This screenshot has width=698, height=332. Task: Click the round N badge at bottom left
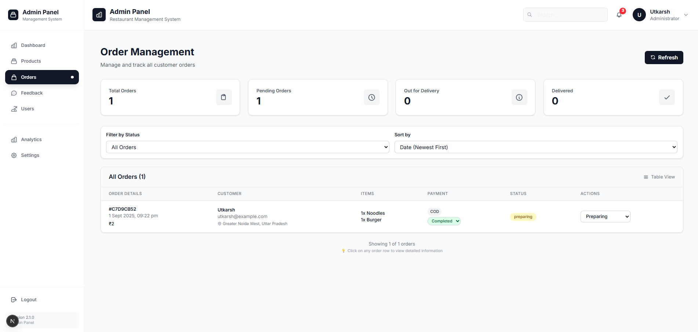click(x=12, y=321)
